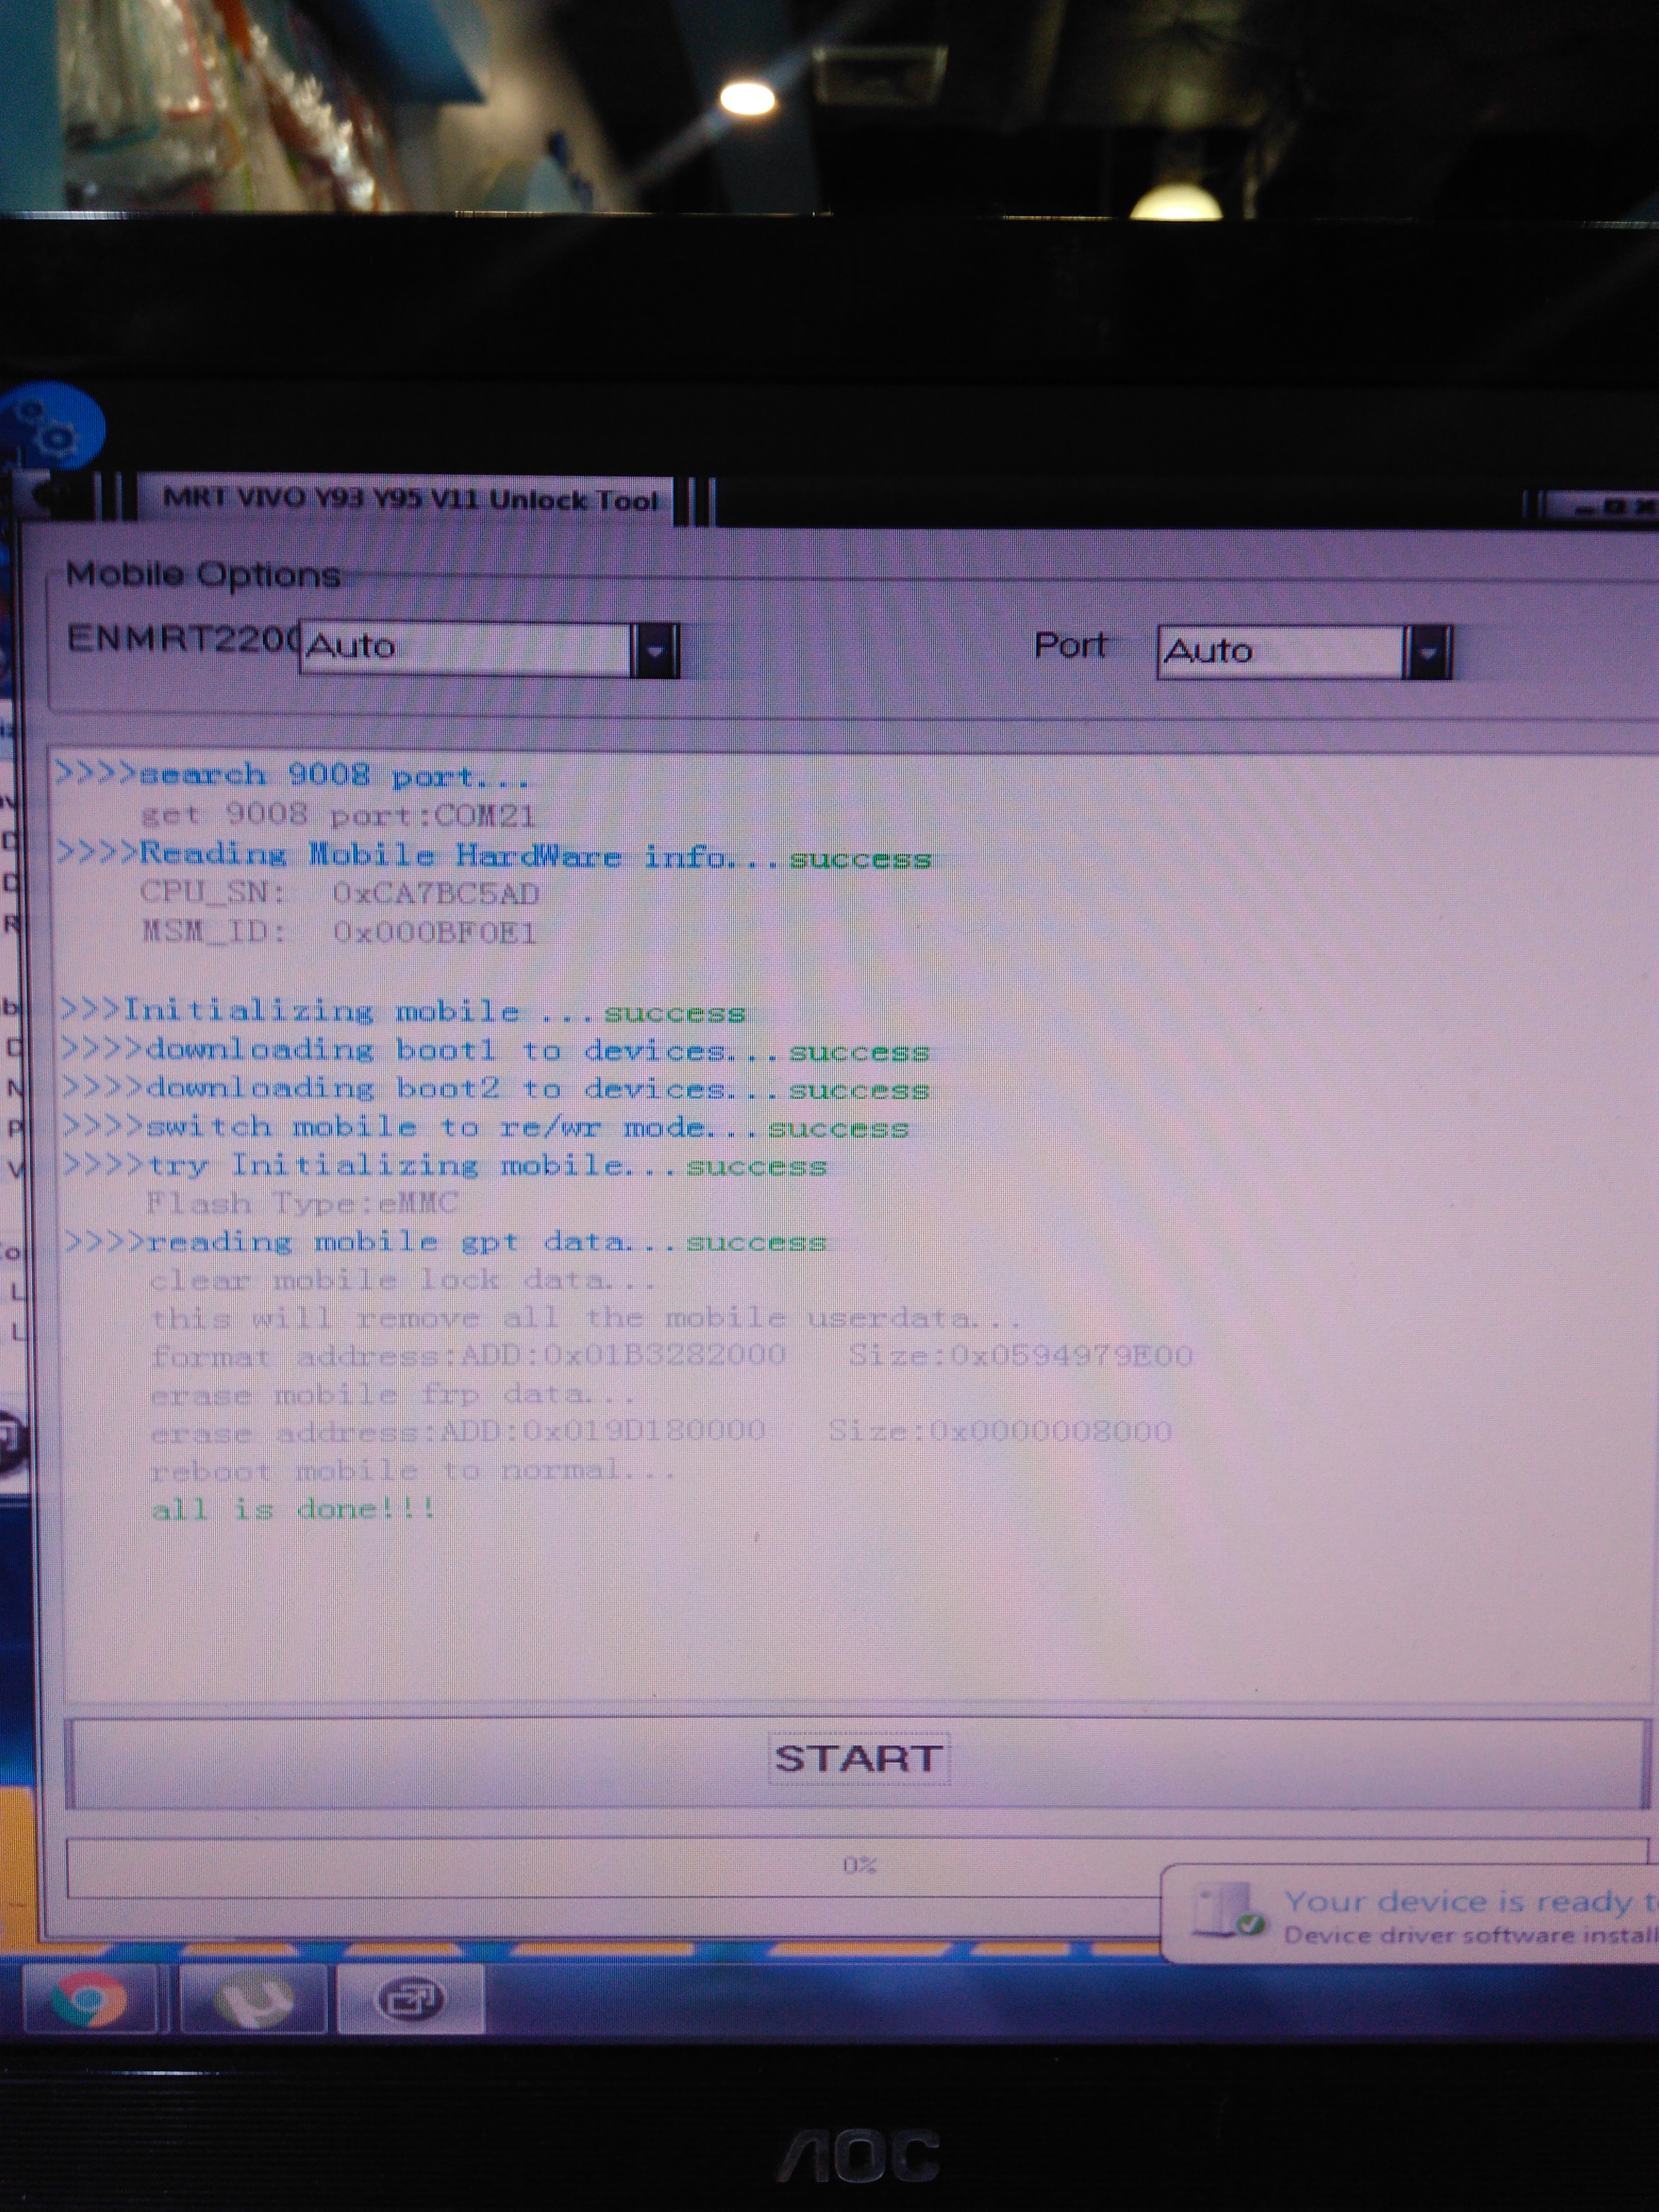Open the Port Auto dropdown arrow
The width and height of the screenshot is (1659, 2212).
pos(1427,653)
